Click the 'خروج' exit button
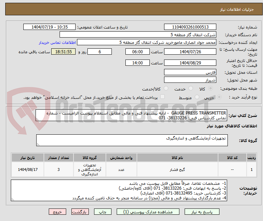 click(57, 212)
